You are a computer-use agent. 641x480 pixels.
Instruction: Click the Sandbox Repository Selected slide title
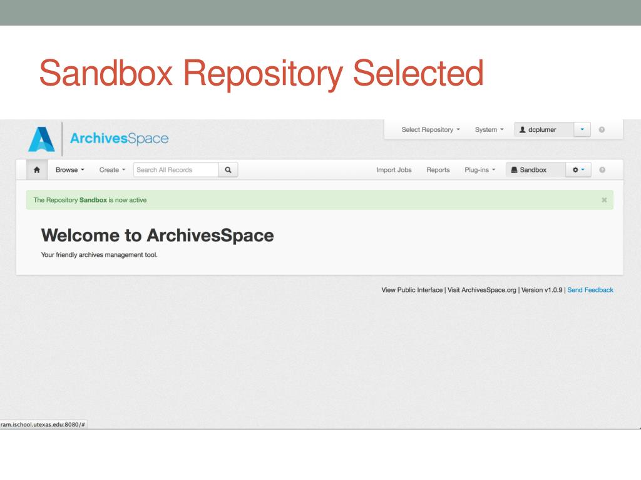(262, 74)
